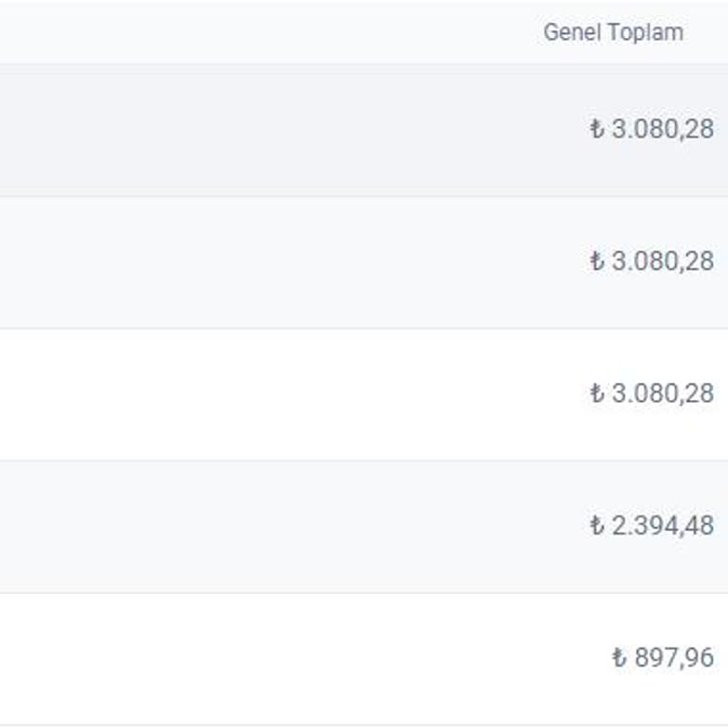Click the Genel Toplam column header
This screenshot has height=728, width=728.
tap(612, 32)
